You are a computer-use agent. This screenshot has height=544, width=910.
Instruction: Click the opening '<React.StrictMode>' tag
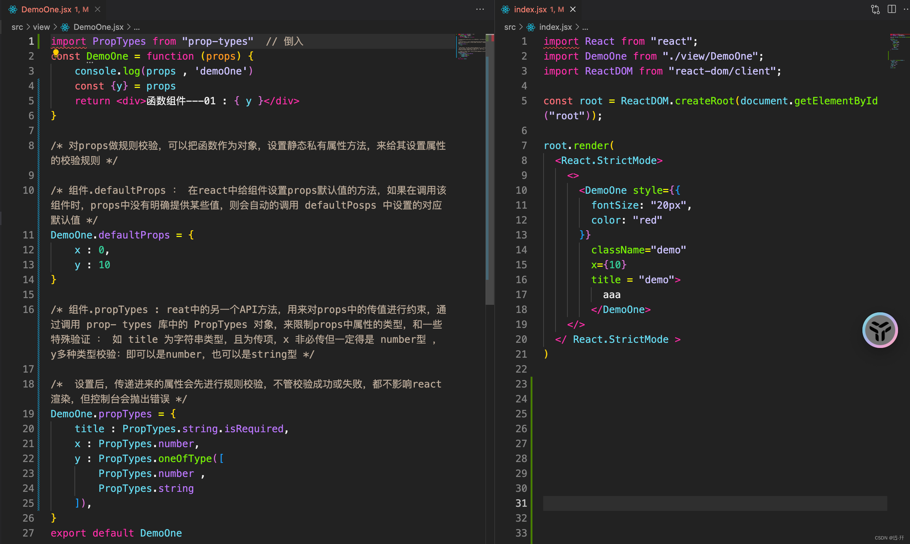pos(609,161)
